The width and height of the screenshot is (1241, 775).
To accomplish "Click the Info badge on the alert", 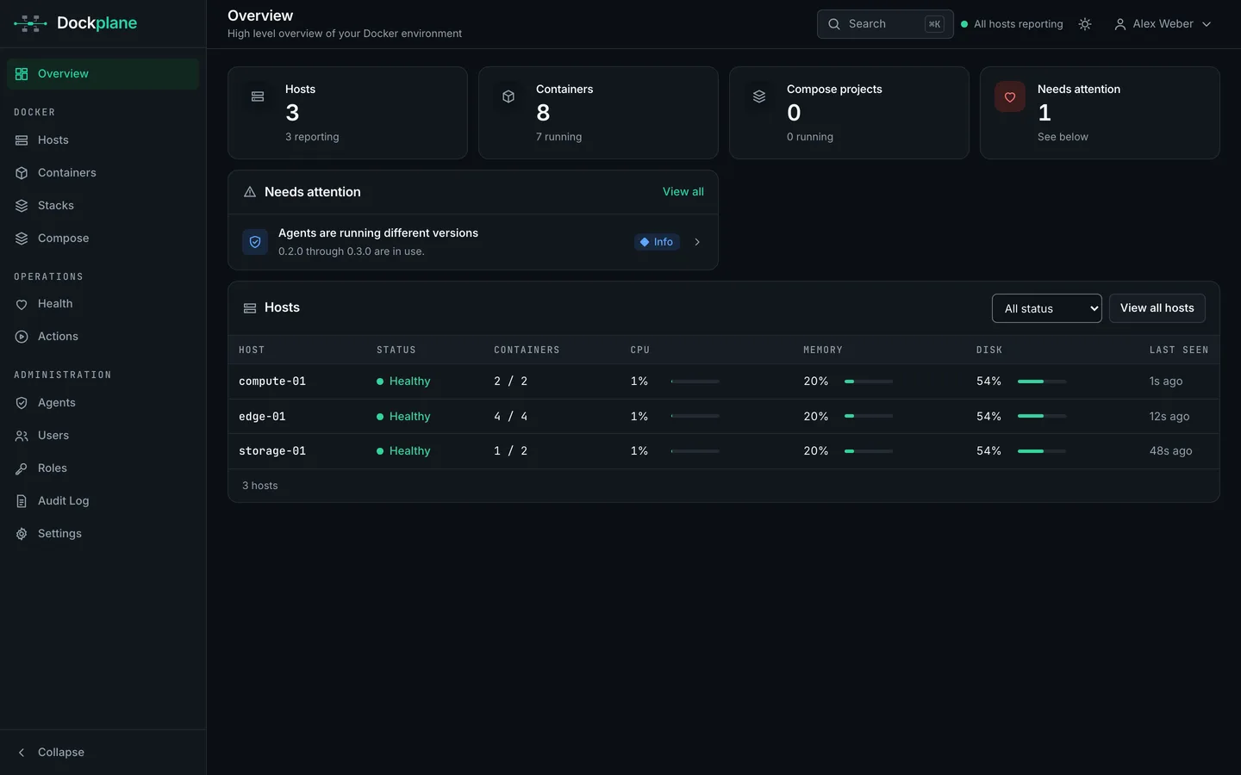I will click(x=657, y=242).
